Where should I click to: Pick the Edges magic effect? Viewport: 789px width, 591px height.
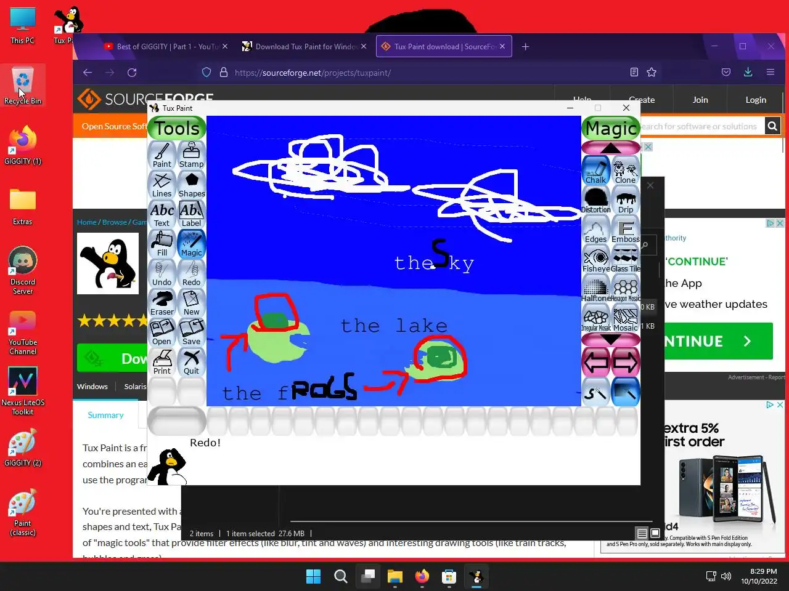pyautogui.click(x=596, y=230)
